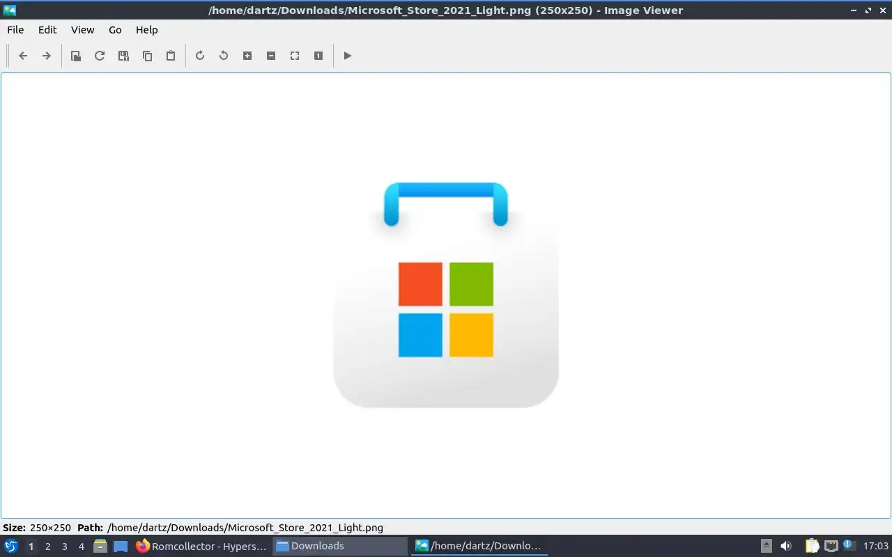This screenshot has height=557, width=892.
Task: Click the image path in the status bar
Action: [x=245, y=528]
